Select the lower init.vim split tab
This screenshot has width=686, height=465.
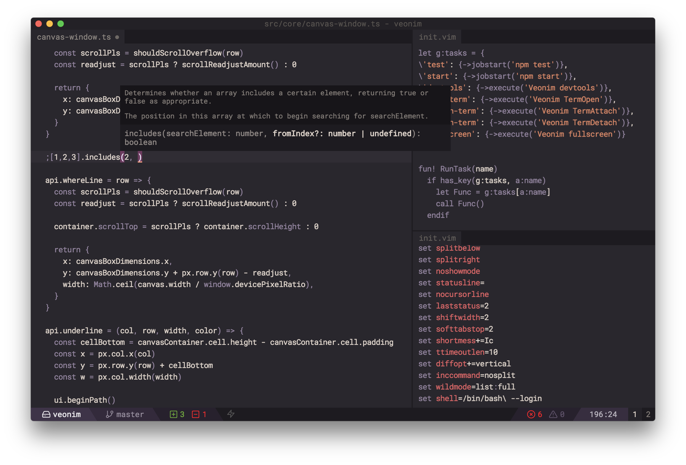437,238
